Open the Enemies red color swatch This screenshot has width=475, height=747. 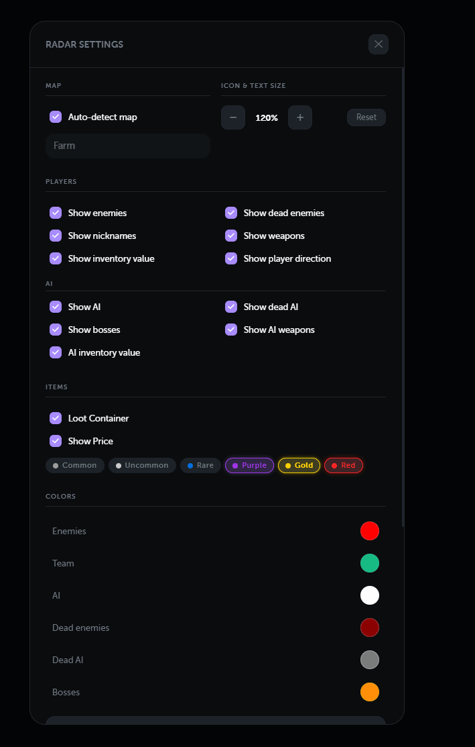point(370,531)
